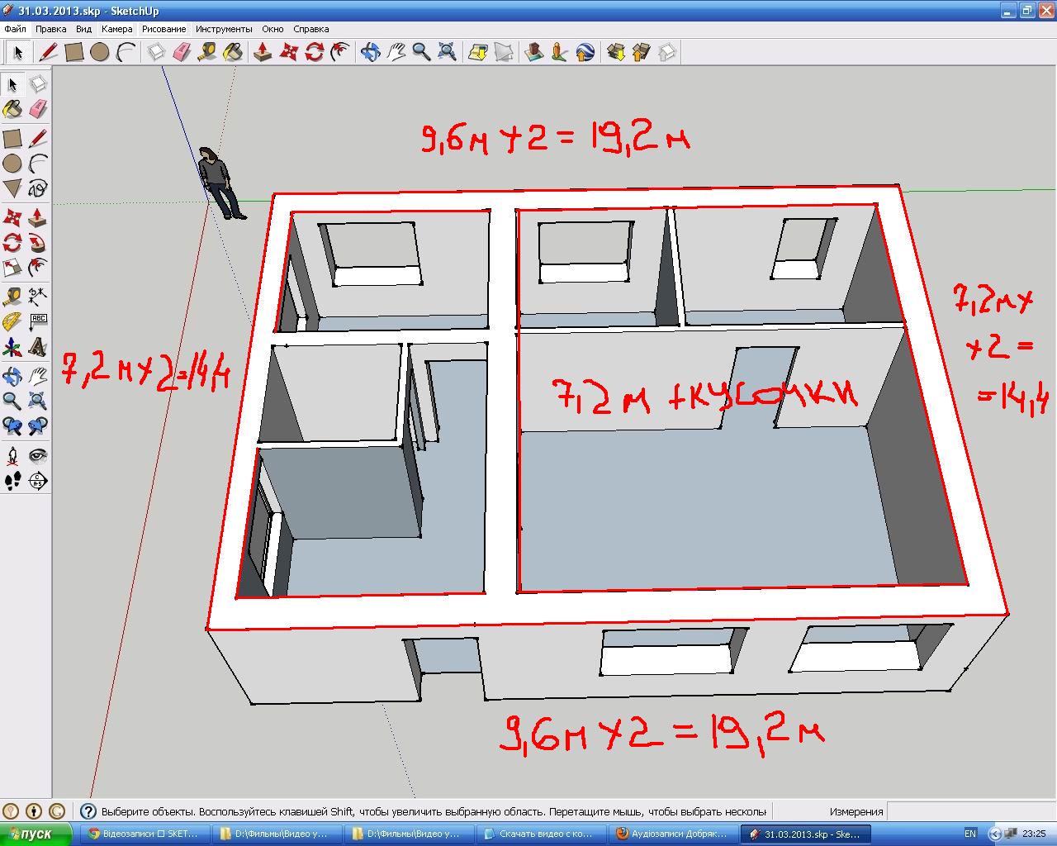Click into the Измерения measurements field
1057x846 pixels.
971,811
